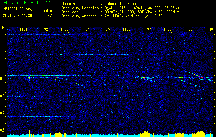The image size is (216, 137).
Task: Click the meteor label
Action: [49, 11]
